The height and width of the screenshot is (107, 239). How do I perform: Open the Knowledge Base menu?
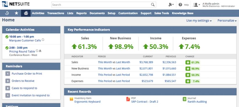(x=183, y=13)
